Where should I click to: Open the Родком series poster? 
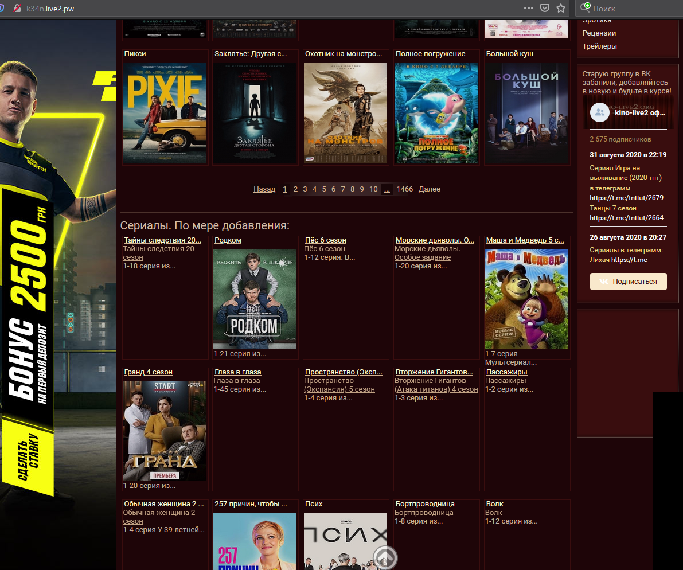point(255,299)
